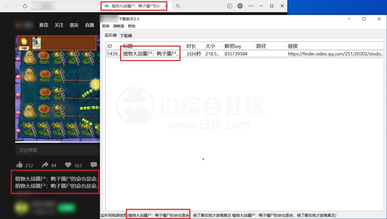Reload the browser page

point(25,6)
